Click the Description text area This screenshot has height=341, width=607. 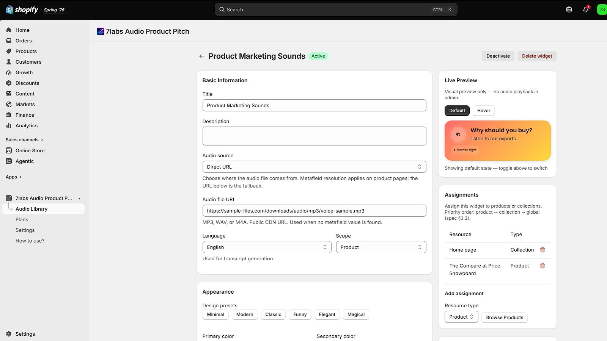(x=314, y=136)
